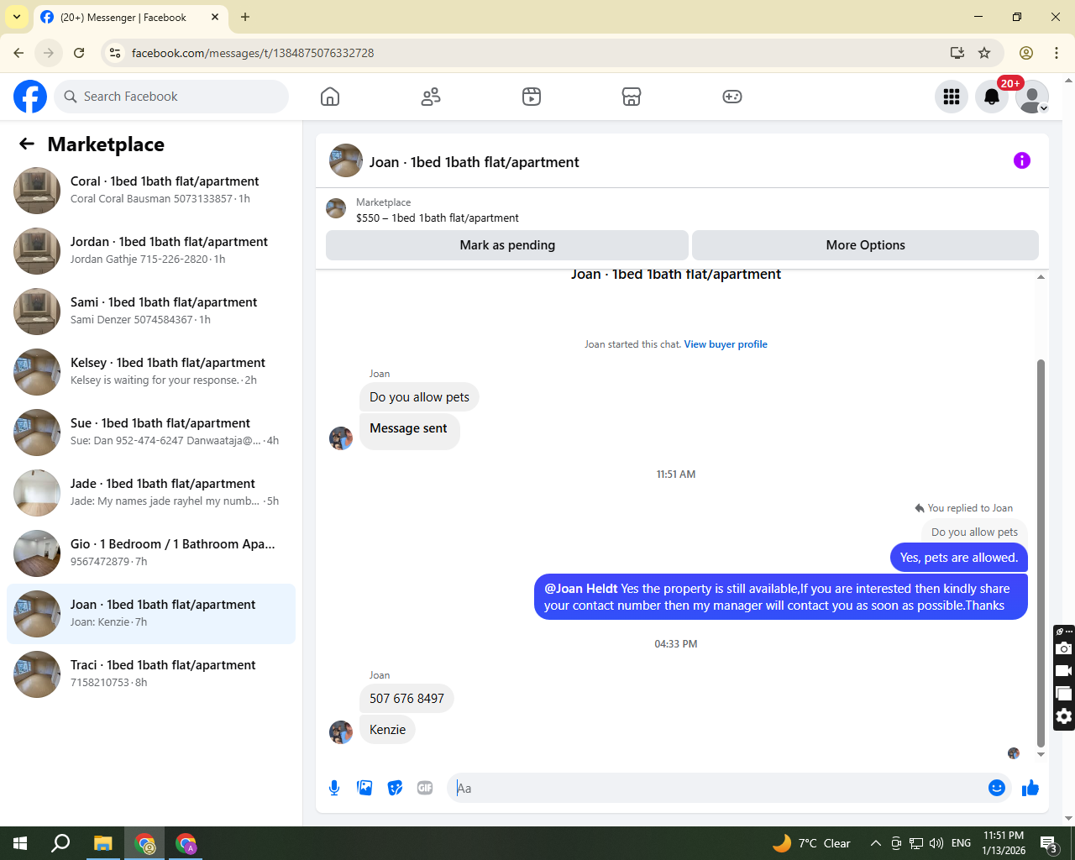The height and width of the screenshot is (860, 1075).
Task: Click the chat scroll-up arrow
Action: [1041, 276]
